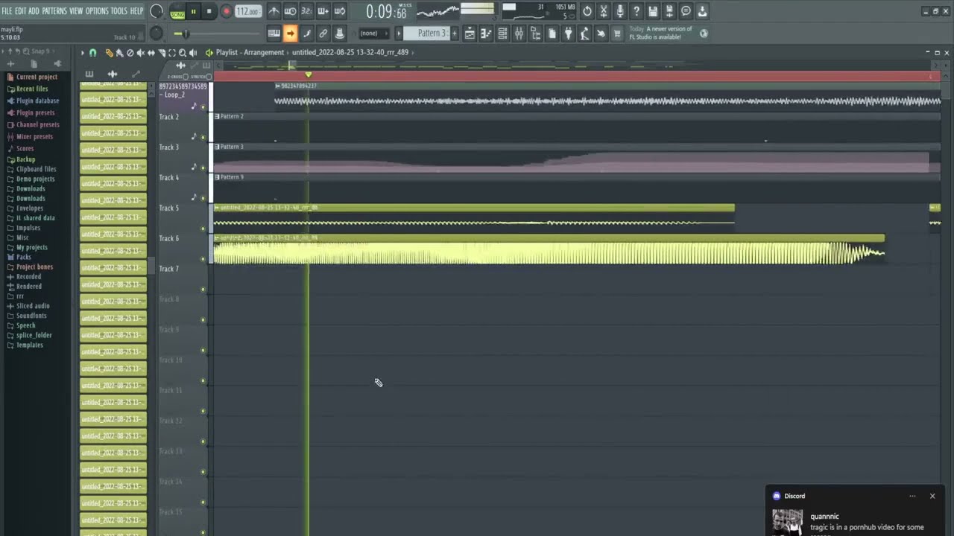Toggle the highlighted auto-scroll arrow button
Viewport: 954px width, 536px height.
coord(290,33)
